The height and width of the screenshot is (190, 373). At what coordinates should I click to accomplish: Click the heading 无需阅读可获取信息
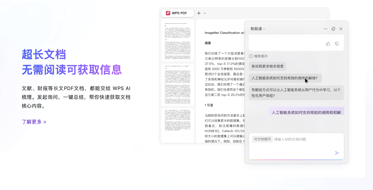[72, 69]
